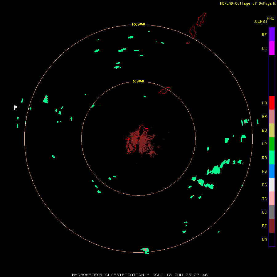Click the RA light green swatch
277x277 pixels.
272,158
